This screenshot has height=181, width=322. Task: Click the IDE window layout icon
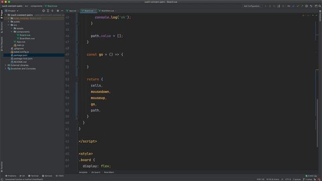point(316,6)
